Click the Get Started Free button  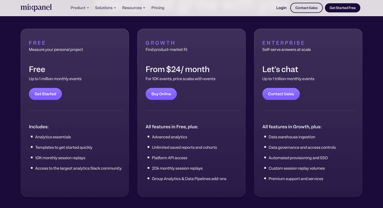click(x=342, y=8)
